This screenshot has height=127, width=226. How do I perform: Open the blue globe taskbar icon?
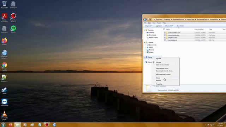(x=54, y=125)
